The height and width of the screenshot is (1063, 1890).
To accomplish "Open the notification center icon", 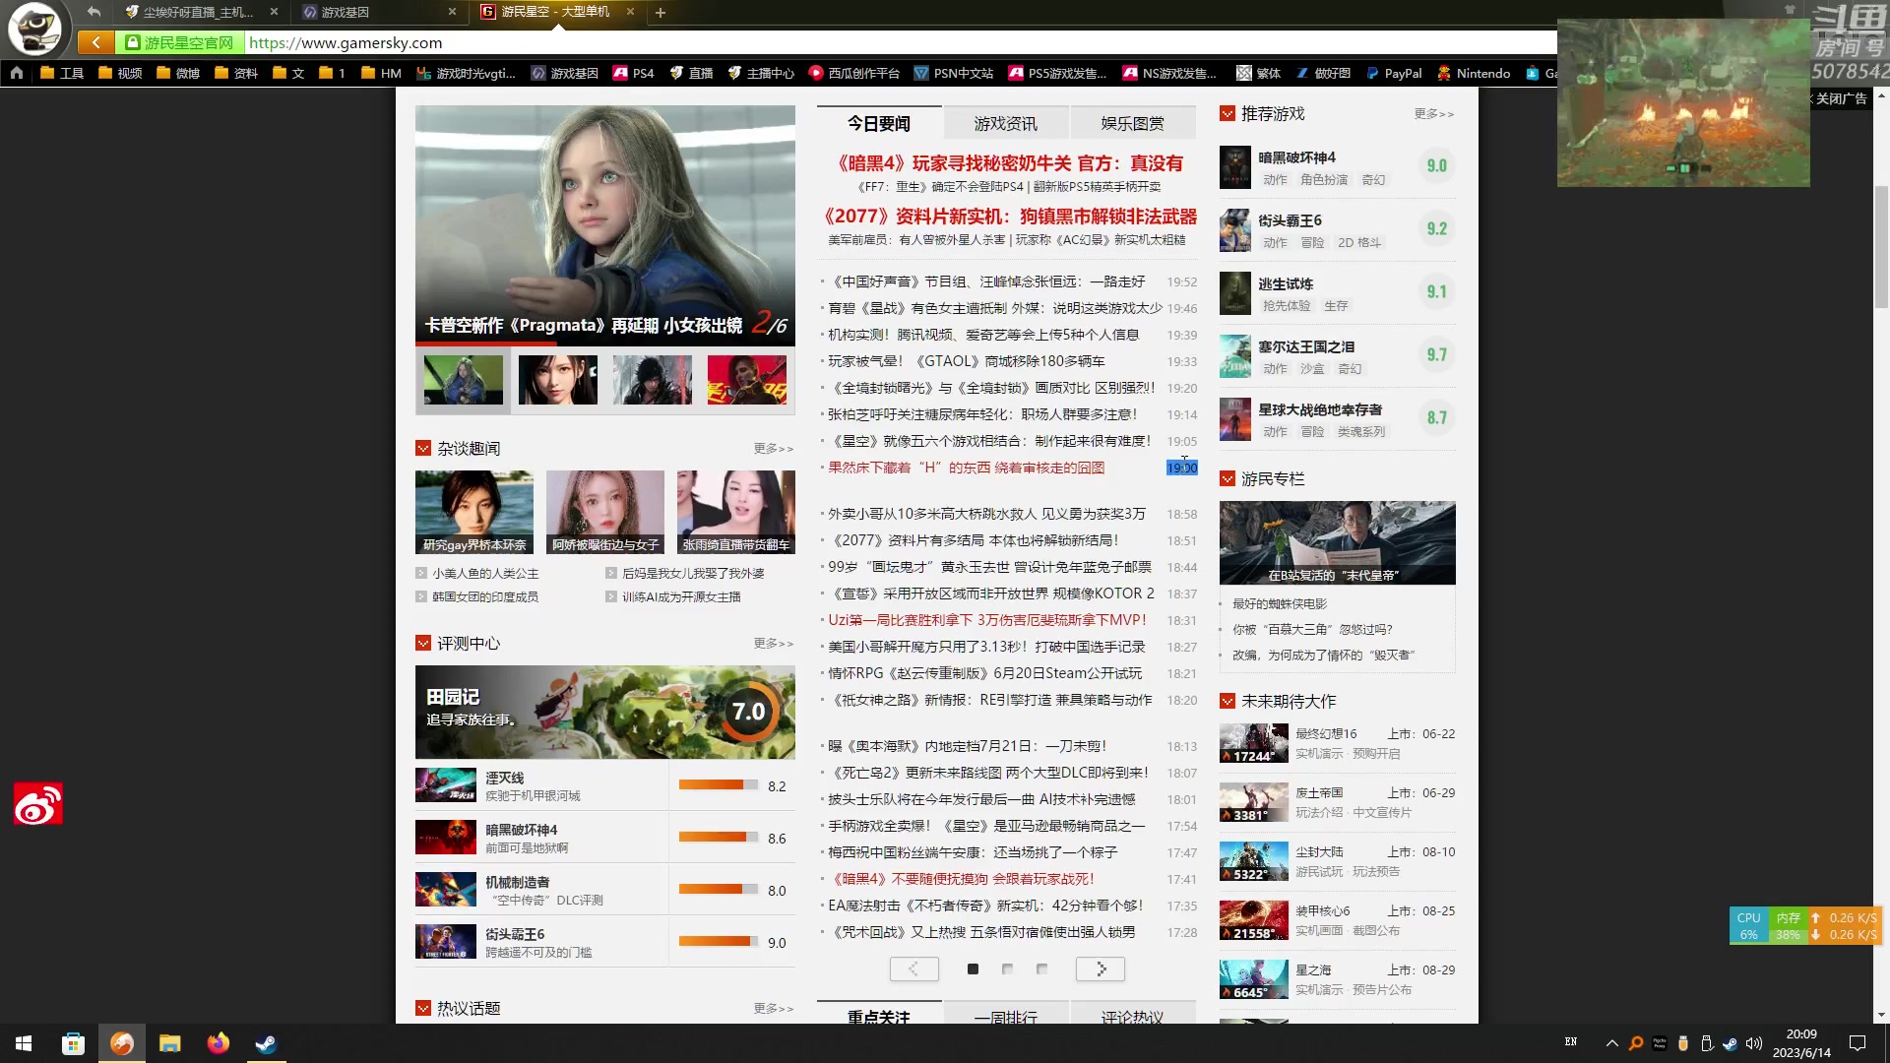I will click(x=1858, y=1043).
